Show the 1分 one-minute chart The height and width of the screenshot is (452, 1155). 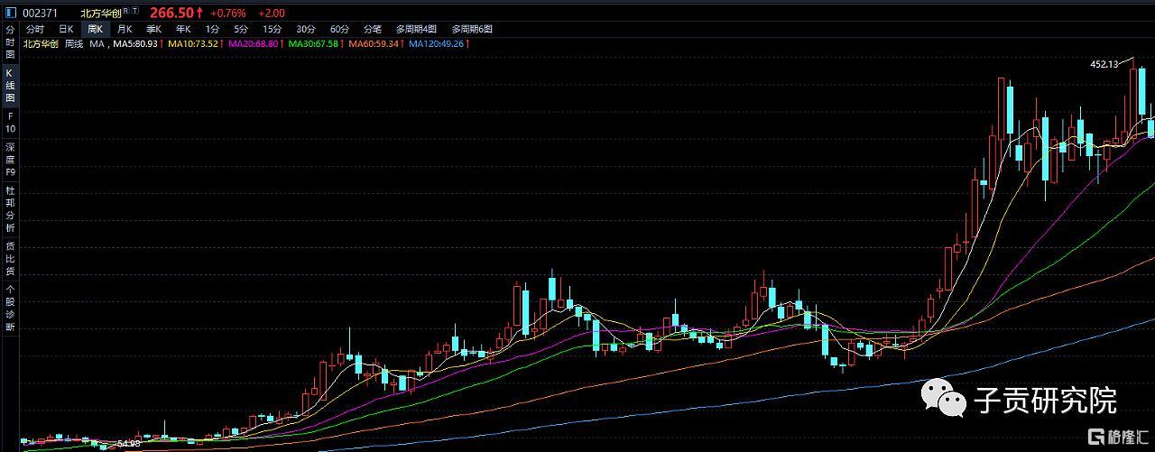(212, 29)
